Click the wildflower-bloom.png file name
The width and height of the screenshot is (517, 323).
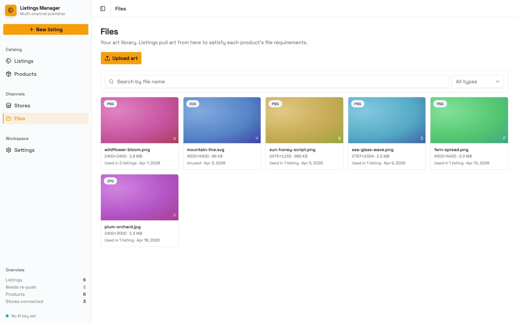127,150
